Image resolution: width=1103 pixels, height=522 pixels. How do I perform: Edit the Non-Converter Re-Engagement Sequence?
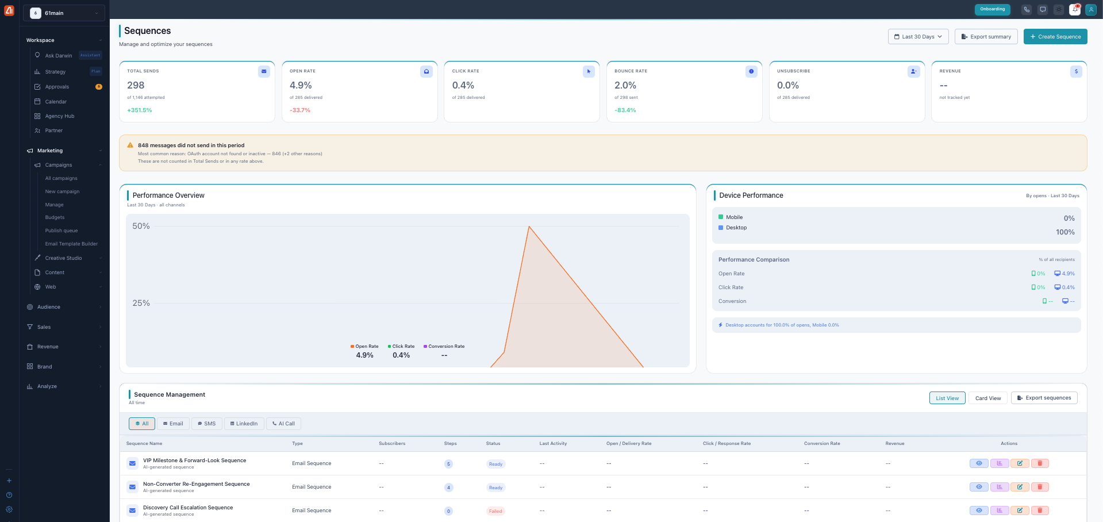click(x=1020, y=487)
